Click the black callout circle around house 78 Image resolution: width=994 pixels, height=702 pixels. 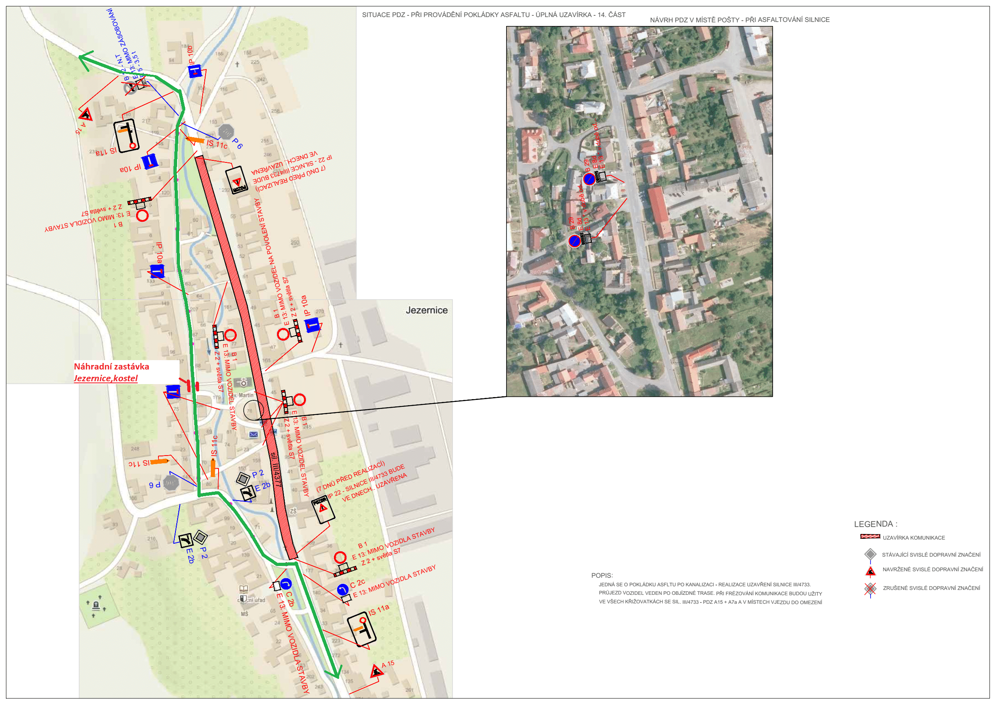click(253, 410)
